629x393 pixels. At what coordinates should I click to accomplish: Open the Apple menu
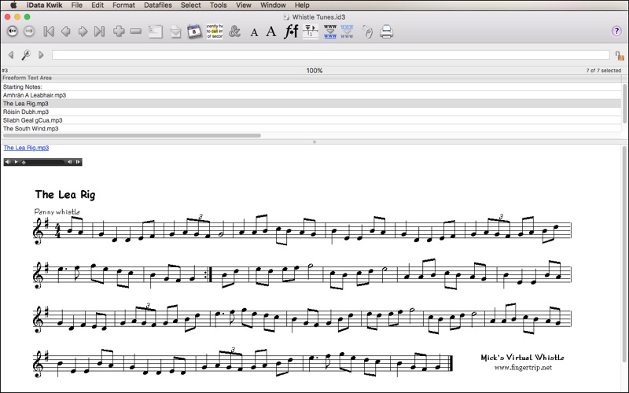(13, 6)
